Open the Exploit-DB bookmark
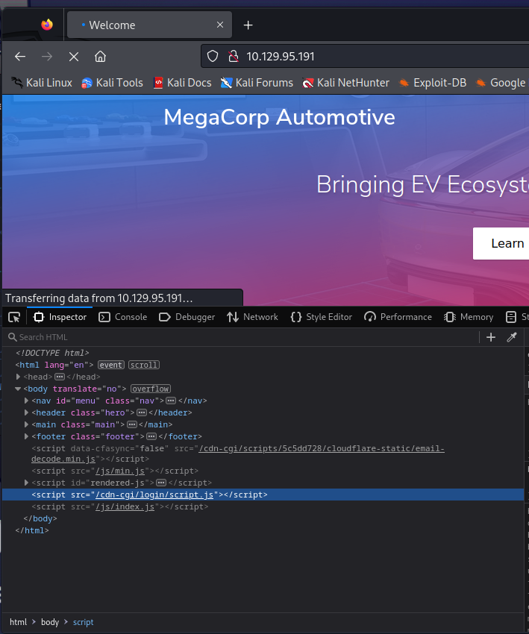 tap(432, 83)
